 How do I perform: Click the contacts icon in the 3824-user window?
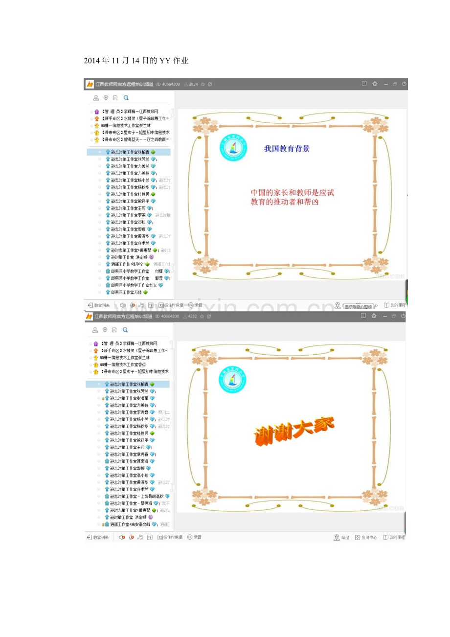click(x=96, y=98)
